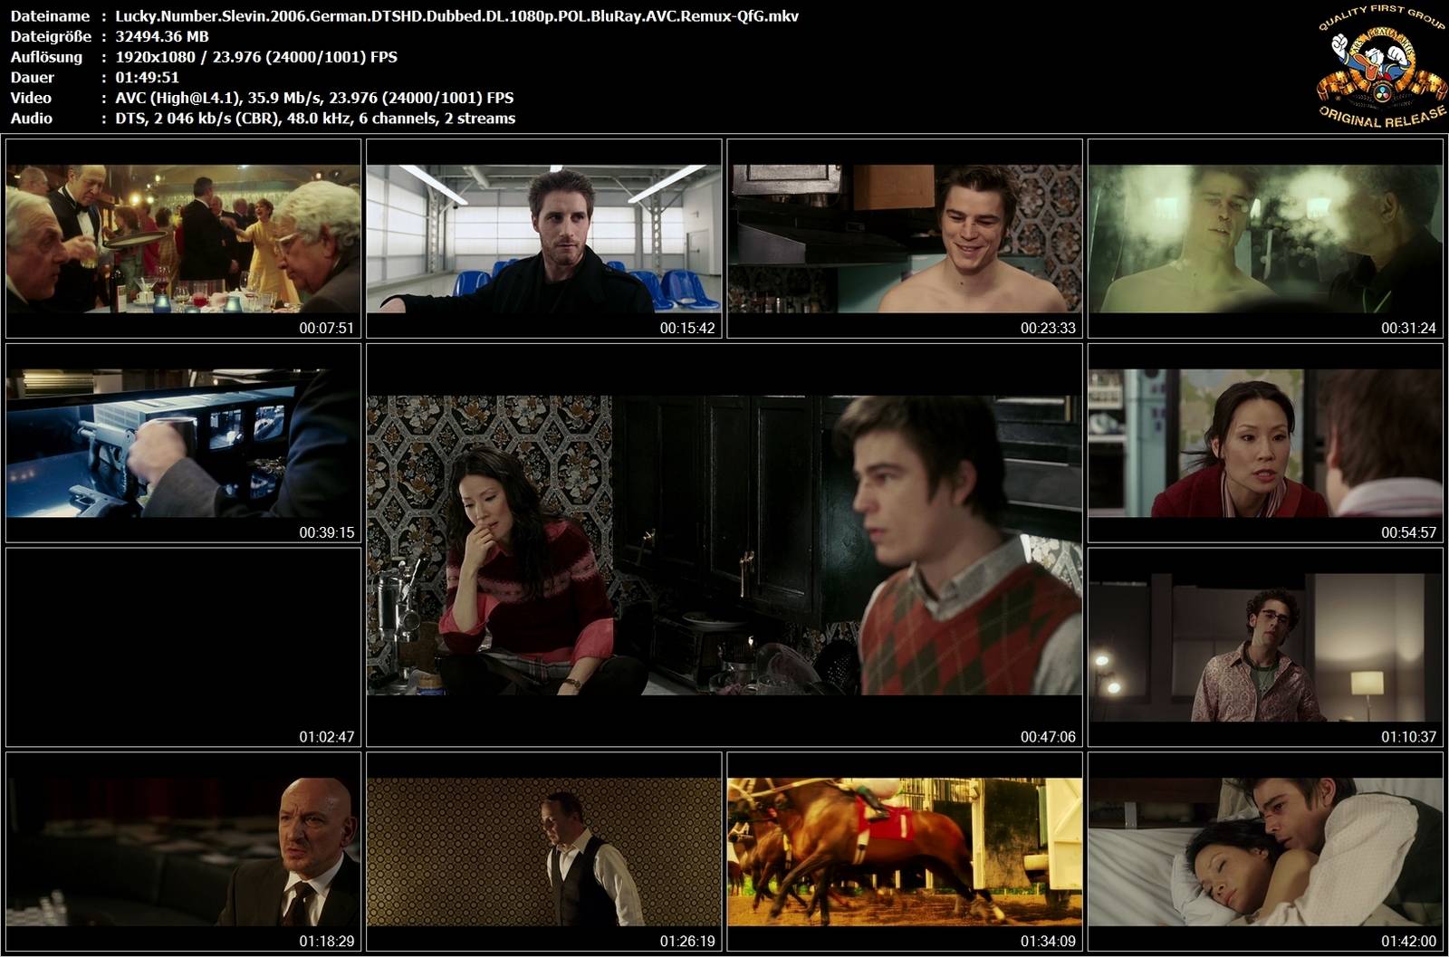The image size is (1449, 957).
Task: Select the duration value '01:49:51'
Action: [x=147, y=78]
